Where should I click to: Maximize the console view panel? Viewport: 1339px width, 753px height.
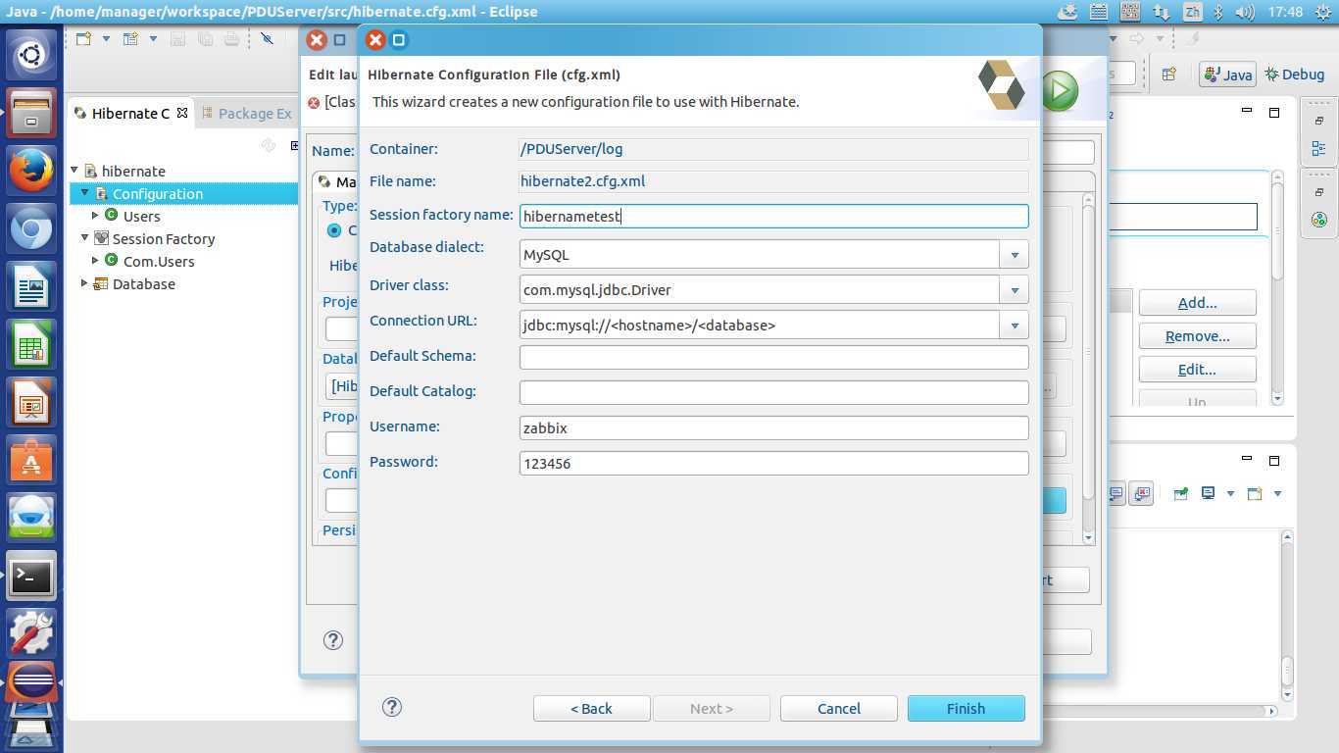(1274, 460)
